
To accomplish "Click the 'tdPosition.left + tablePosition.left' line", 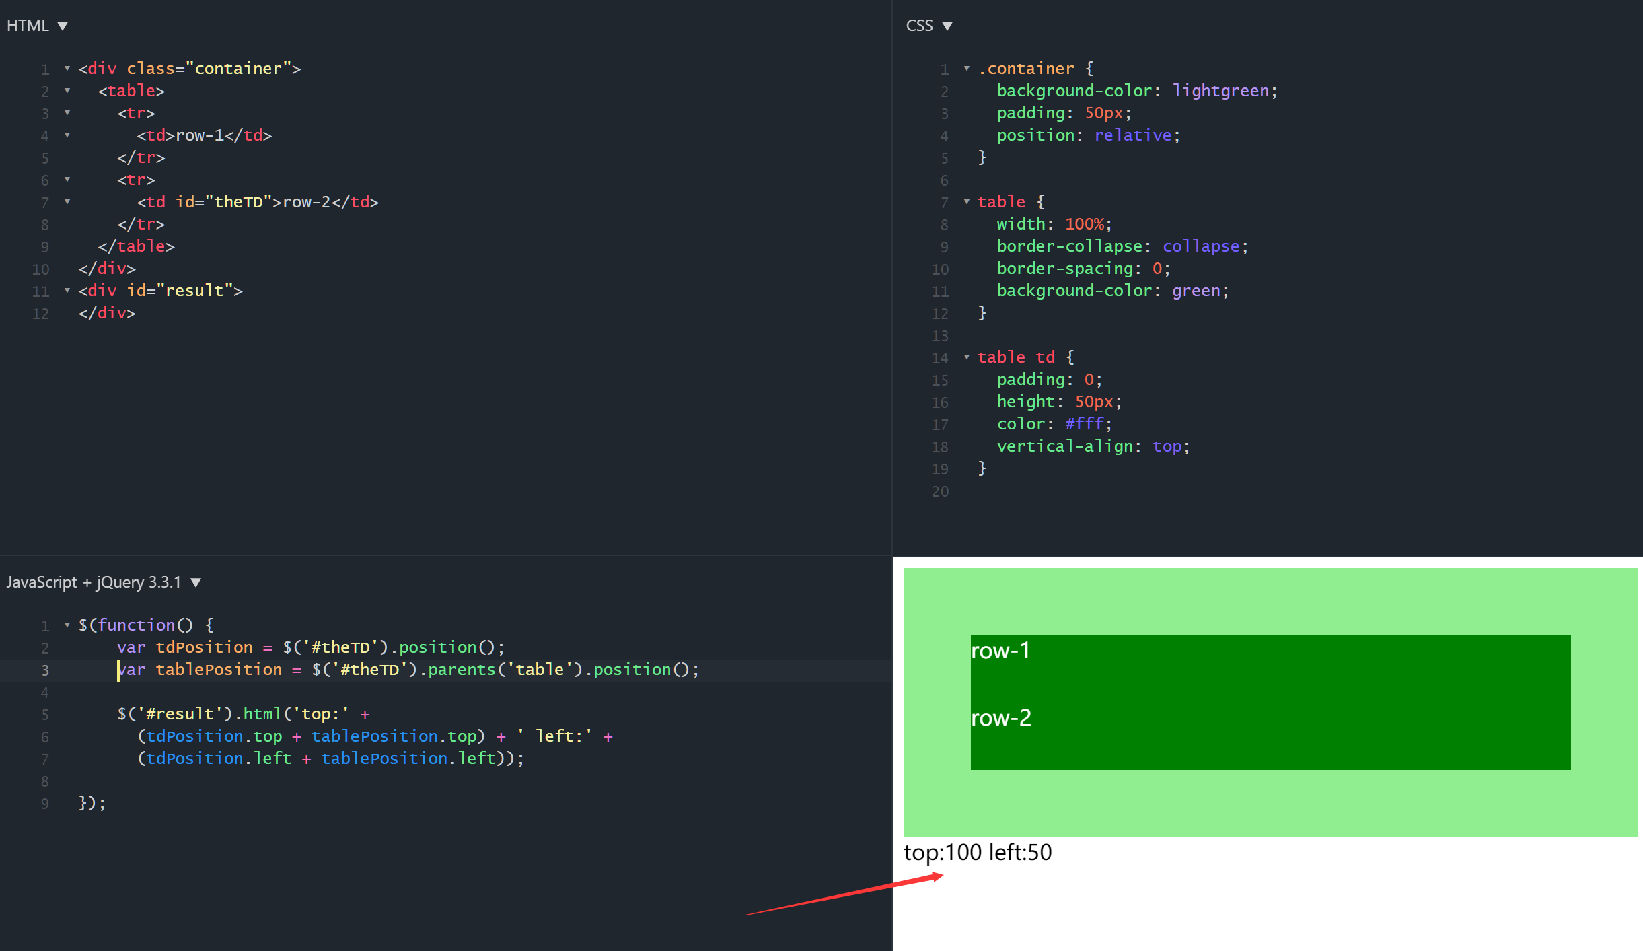I will (x=330, y=759).
